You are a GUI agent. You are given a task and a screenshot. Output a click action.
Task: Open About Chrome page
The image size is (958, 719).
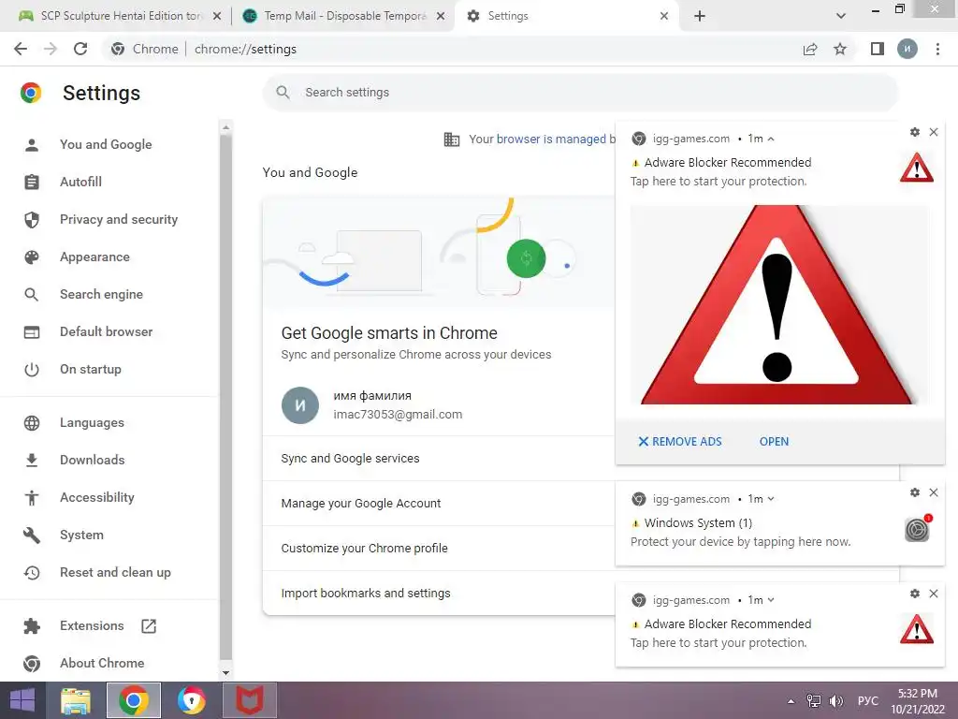(102, 663)
